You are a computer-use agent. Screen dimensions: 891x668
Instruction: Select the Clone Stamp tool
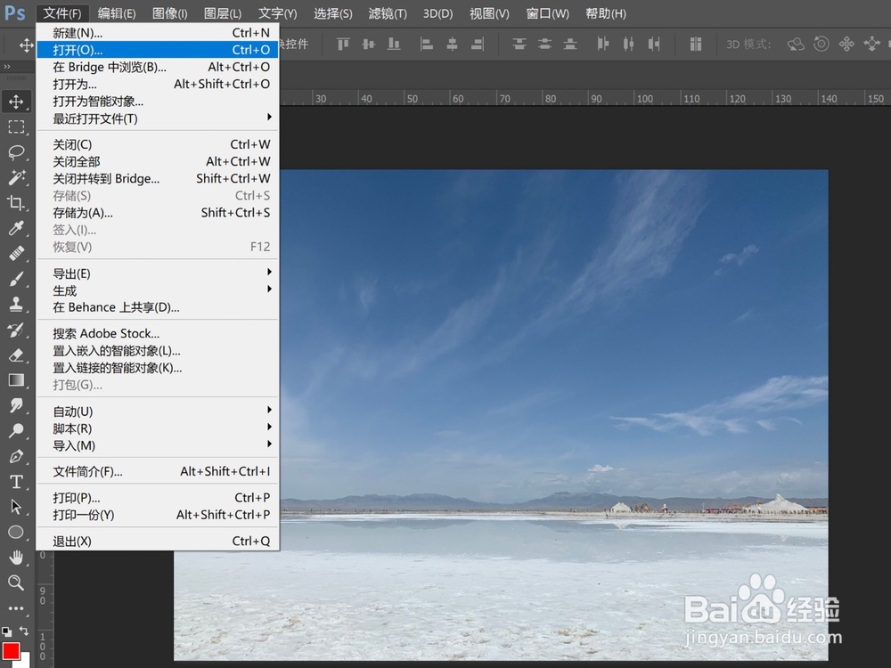click(16, 304)
